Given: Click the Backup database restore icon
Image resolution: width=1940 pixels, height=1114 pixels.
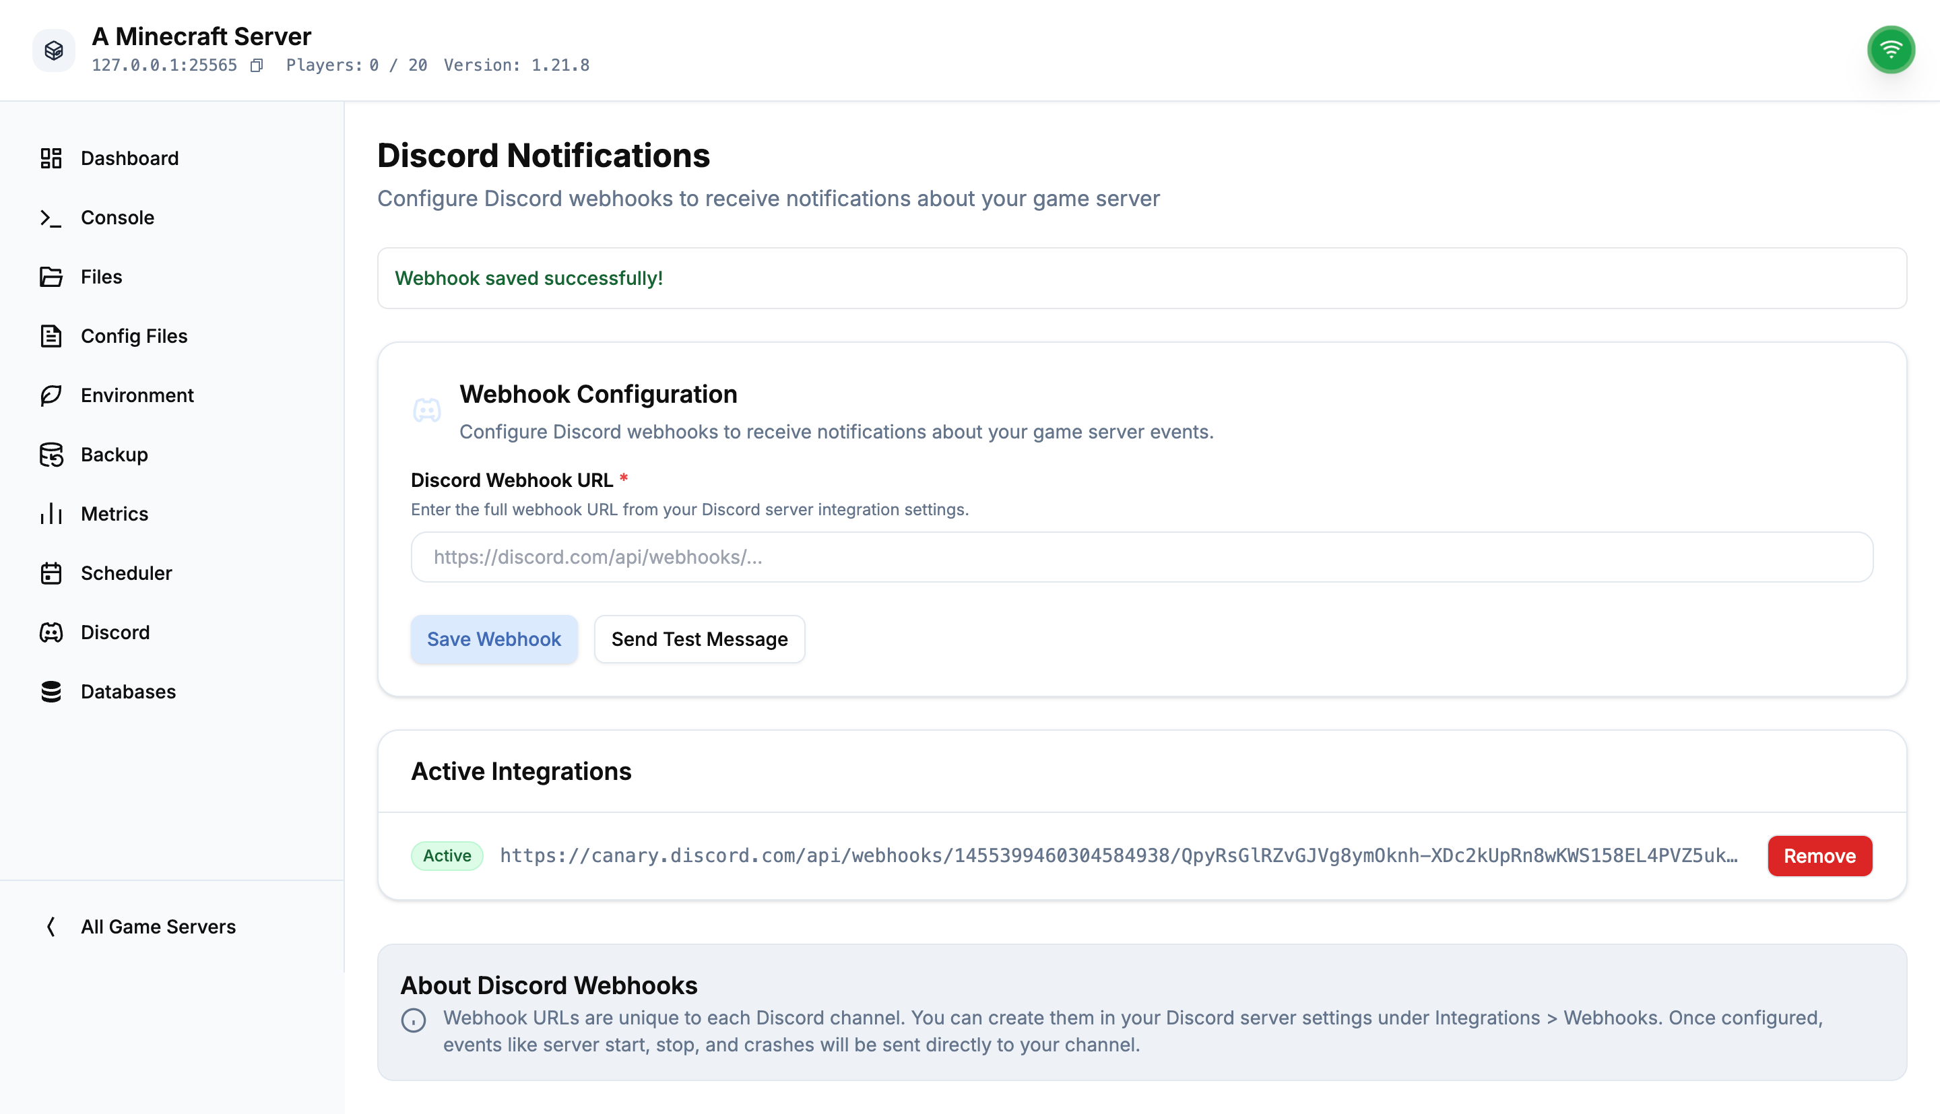Looking at the screenshot, I should (x=51, y=455).
